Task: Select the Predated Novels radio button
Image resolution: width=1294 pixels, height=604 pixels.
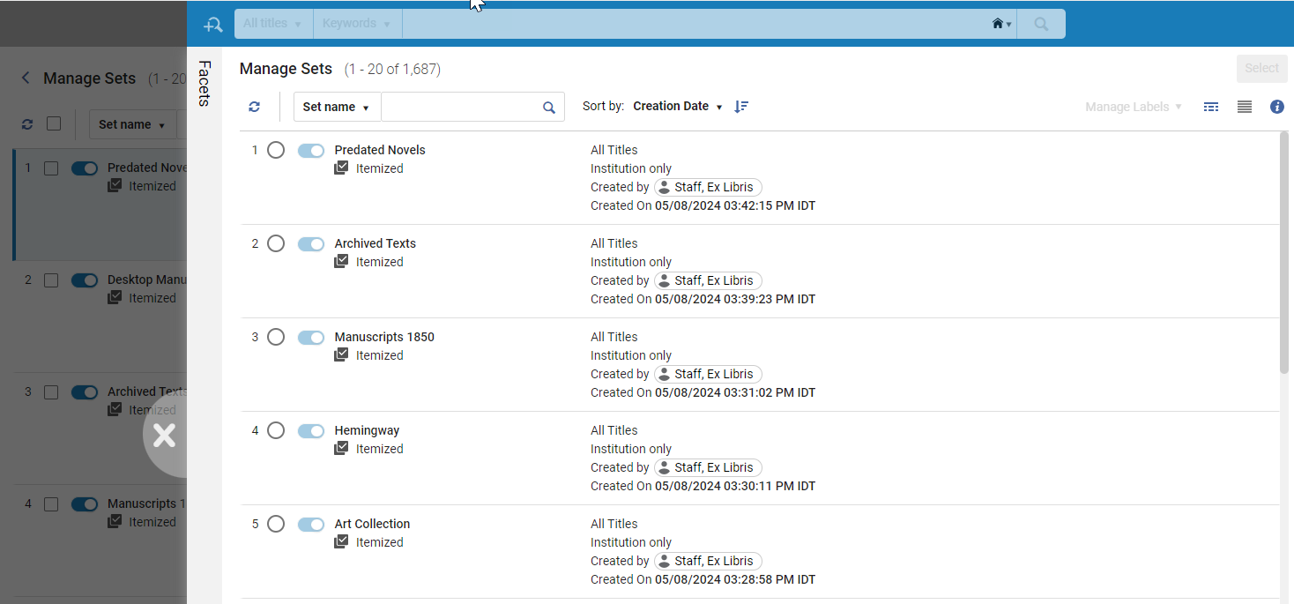Action: point(276,150)
